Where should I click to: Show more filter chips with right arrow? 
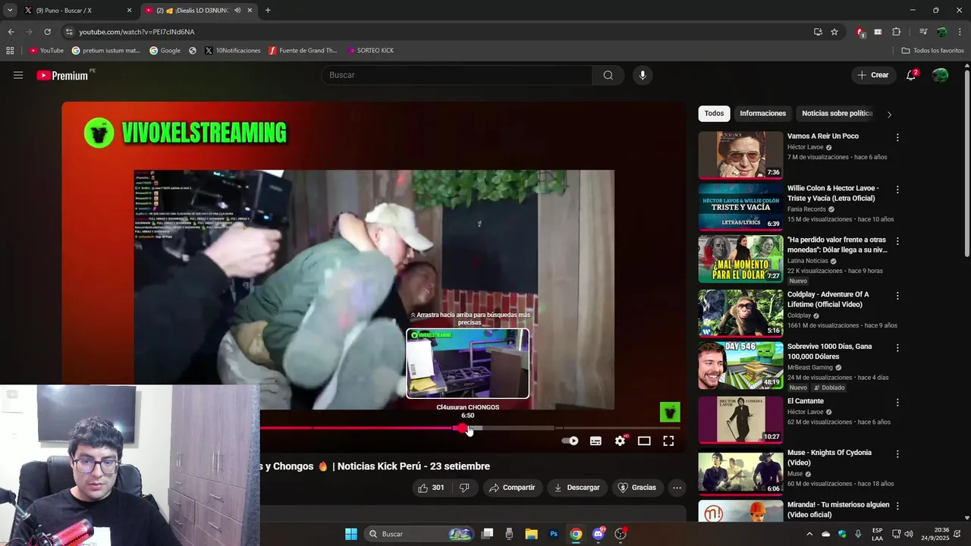(889, 115)
